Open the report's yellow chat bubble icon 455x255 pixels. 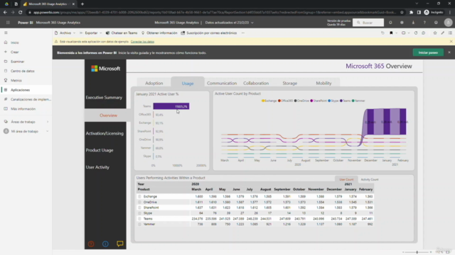(120, 244)
